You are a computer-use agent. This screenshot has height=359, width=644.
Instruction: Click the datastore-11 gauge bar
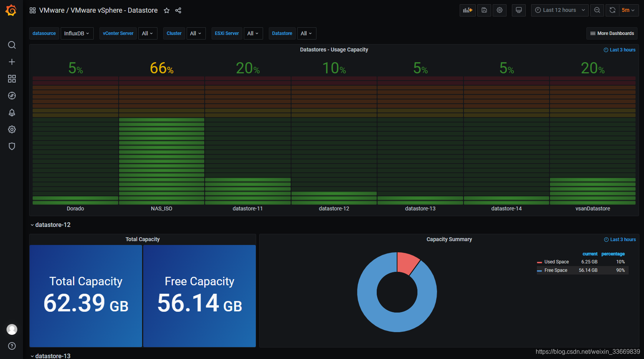click(x=248, y=141)
